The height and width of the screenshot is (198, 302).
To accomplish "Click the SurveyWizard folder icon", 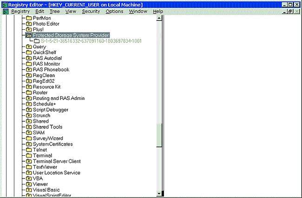I will [29, 139].
